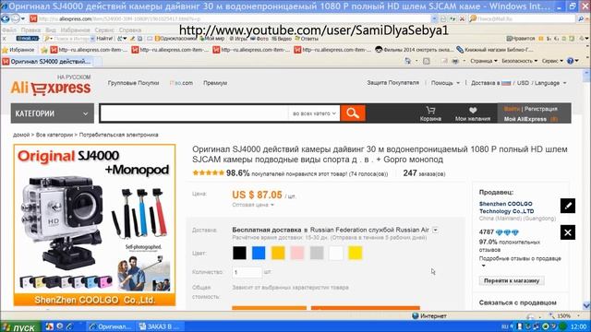Click the Потребительская электроника breadcrumb
591x332 pixels.
119,135
